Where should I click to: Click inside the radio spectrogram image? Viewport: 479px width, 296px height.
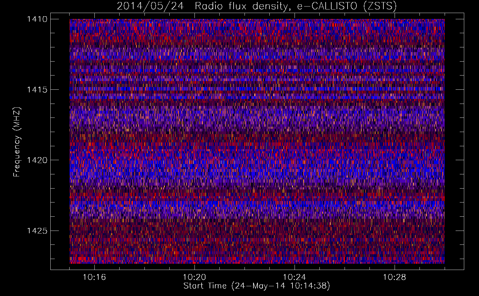(x=257, y=141)
